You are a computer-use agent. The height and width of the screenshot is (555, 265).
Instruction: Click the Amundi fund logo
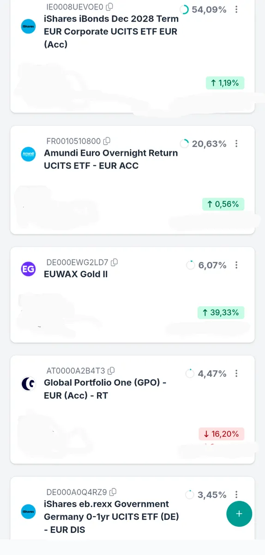29,154
